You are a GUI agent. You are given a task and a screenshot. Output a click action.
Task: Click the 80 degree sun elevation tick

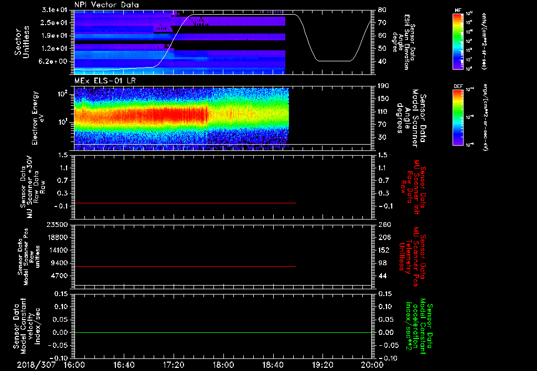point(382,10)
